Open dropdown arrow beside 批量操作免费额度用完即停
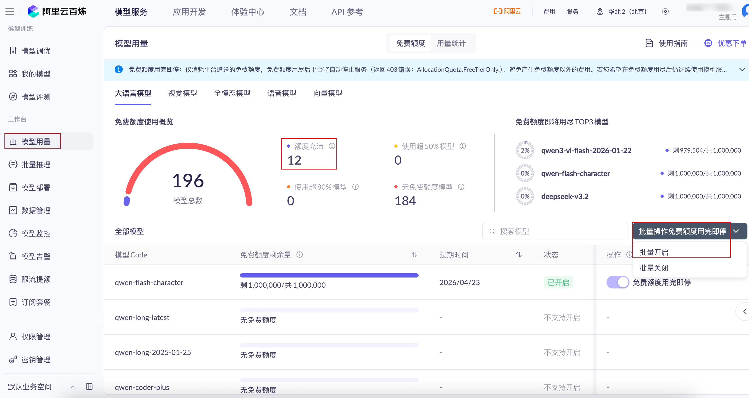Viewport: 749px width, 398px height. point(736,231)
